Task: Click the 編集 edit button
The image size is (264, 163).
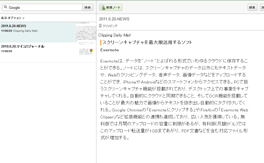Action: 252,8
